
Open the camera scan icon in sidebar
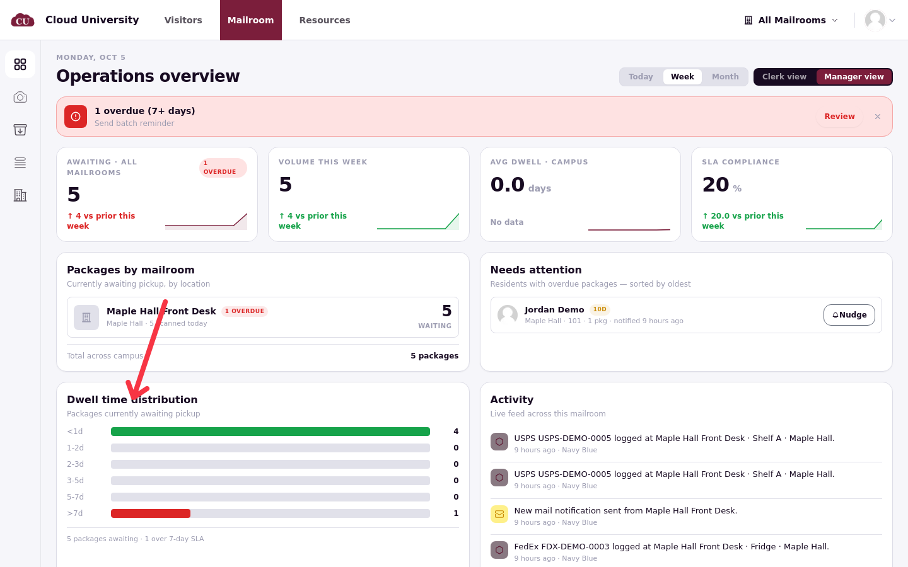click(20, 97)
